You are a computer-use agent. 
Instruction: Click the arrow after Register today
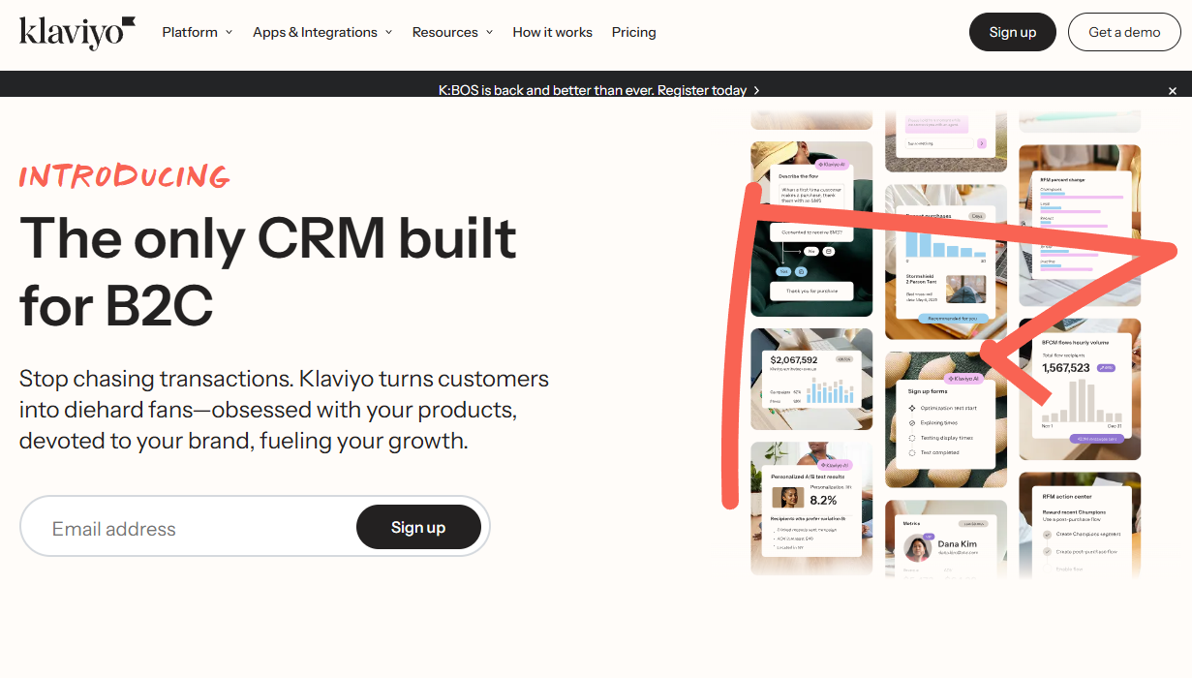click(756, 90)
